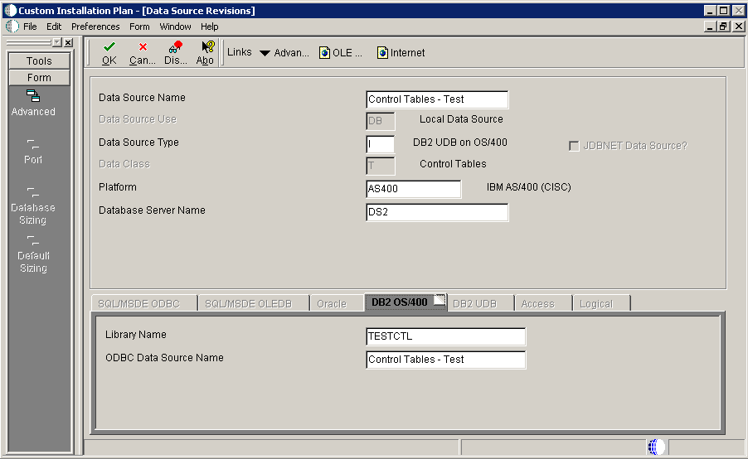Open the Form menu
The image size is (748, 459).
[139, 27]
